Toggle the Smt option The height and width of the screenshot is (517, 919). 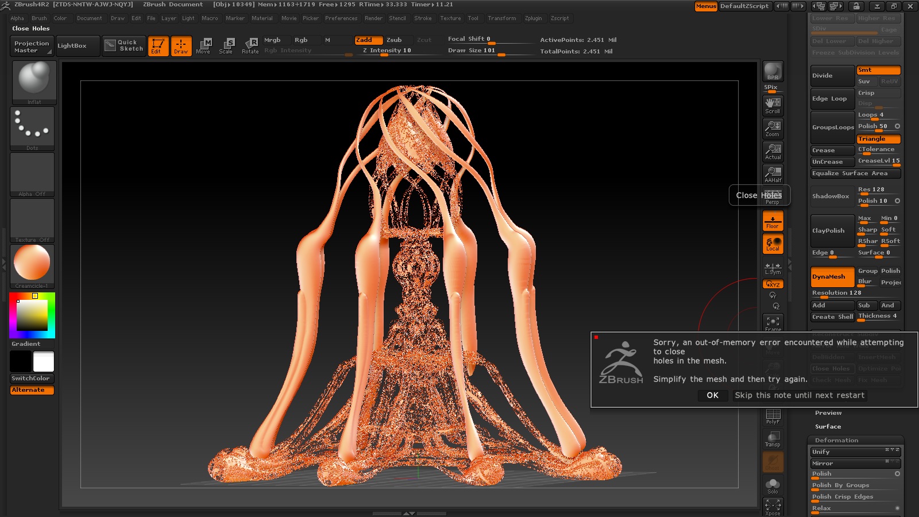878,70
